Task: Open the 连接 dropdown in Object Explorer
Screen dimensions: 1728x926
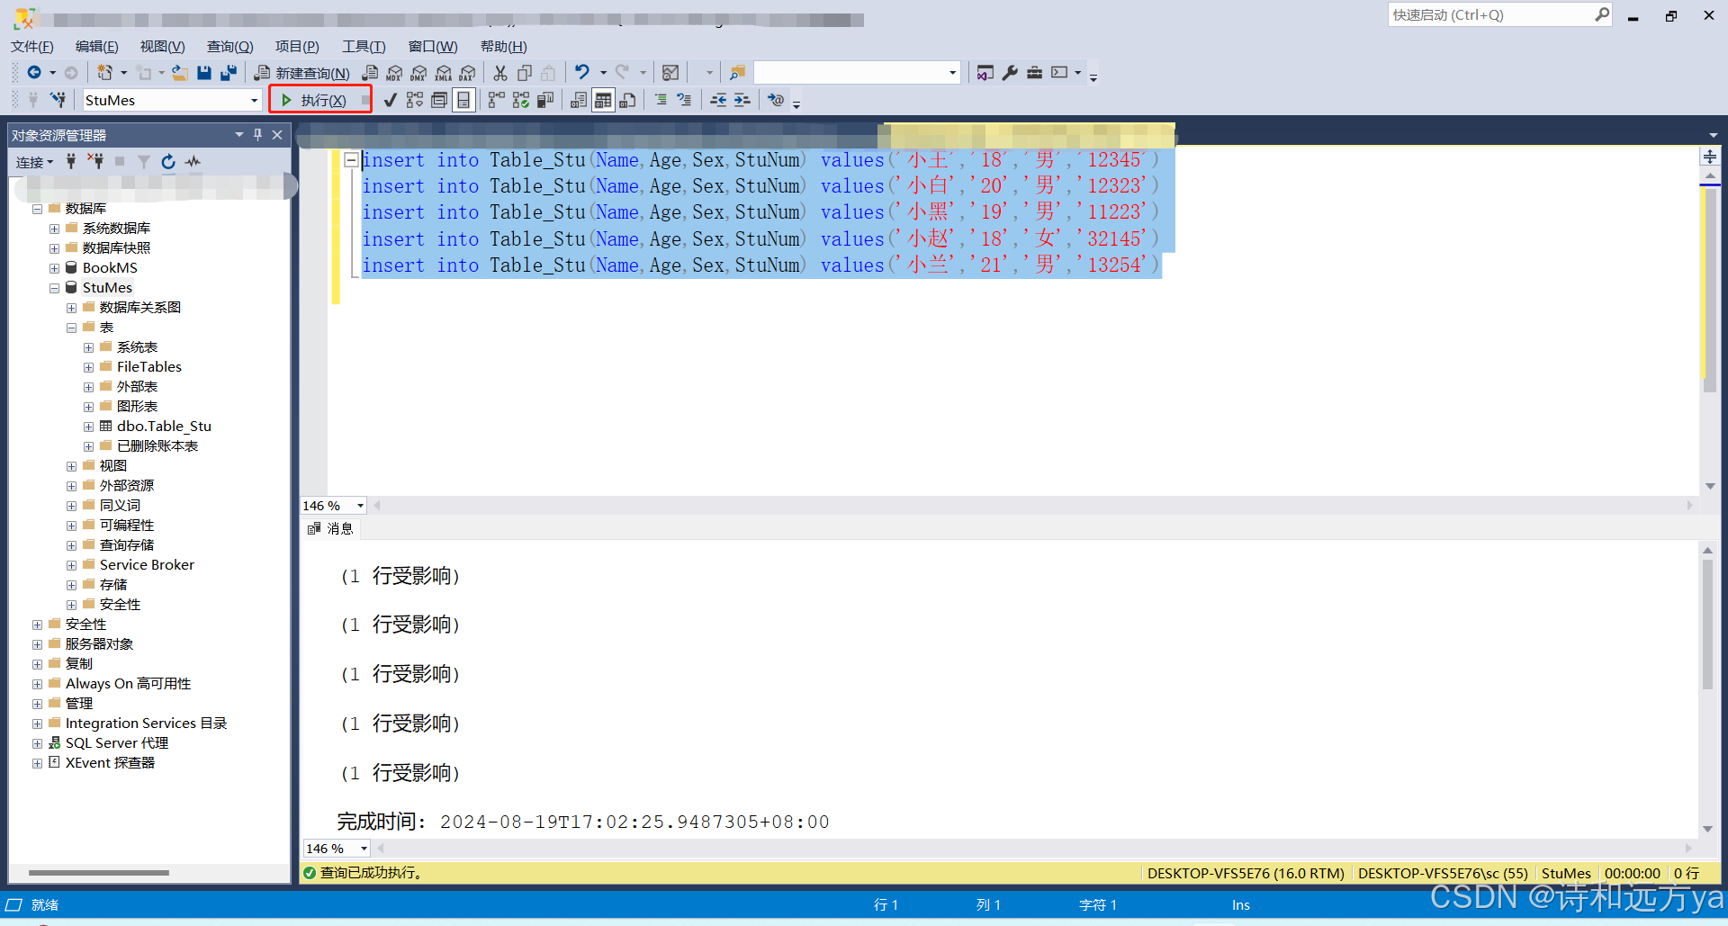Action: (35, 162)
